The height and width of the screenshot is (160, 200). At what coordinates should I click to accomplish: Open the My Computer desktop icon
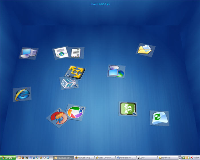tap(29, 53)
